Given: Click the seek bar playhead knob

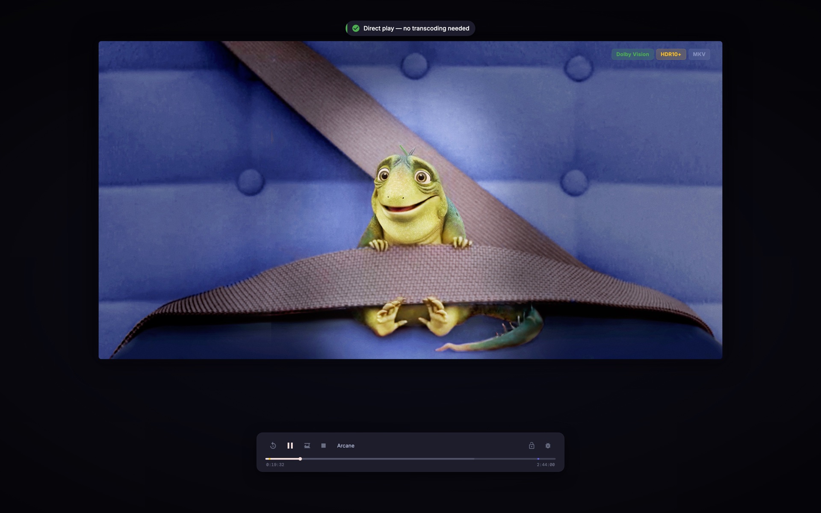Looking at the screenshot, I should tap(300, 459).
